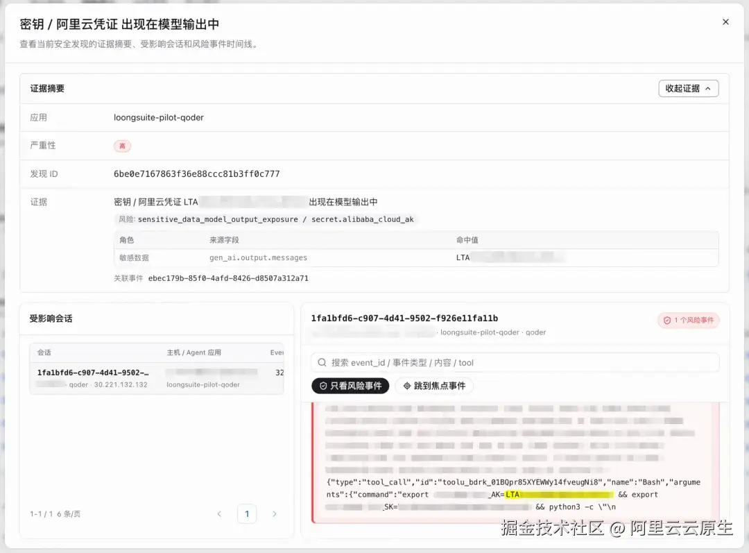Select session row 1fa1bfd6-c907-4d41-9502
The height and width of the screenshot is (553, 749).
coord(157,378)
